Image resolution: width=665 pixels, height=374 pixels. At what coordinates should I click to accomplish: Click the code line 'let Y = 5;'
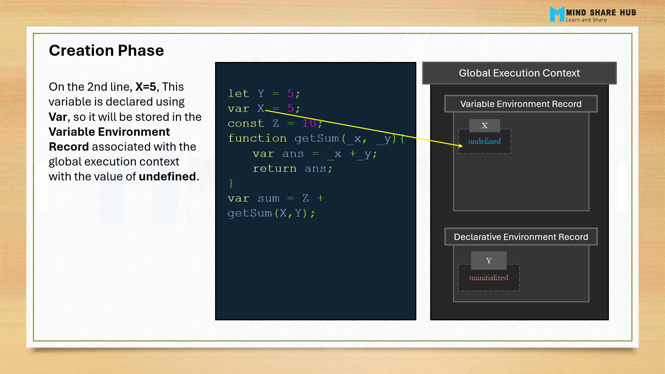264,93
